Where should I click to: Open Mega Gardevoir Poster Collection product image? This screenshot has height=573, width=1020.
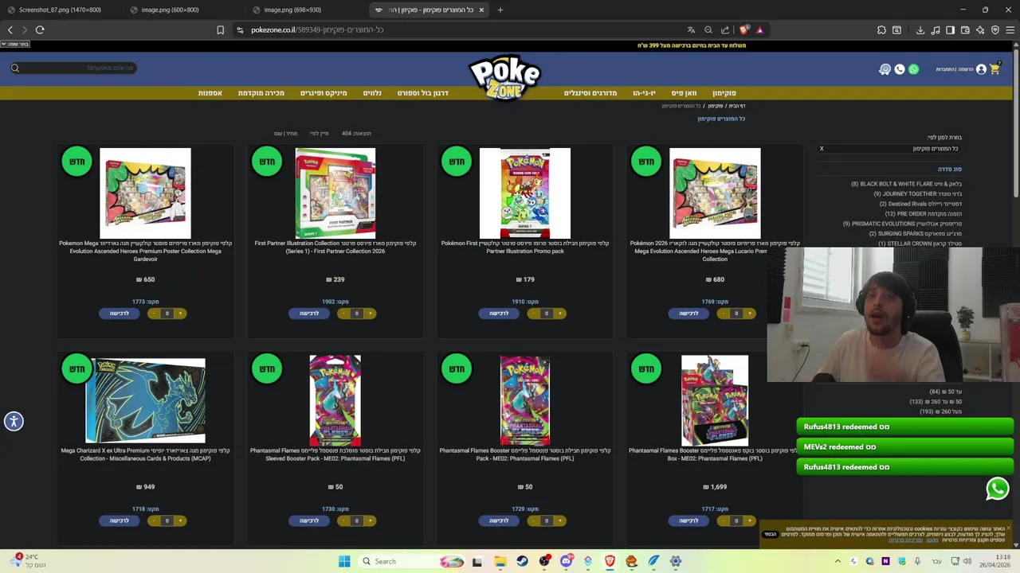coord(145,193)
